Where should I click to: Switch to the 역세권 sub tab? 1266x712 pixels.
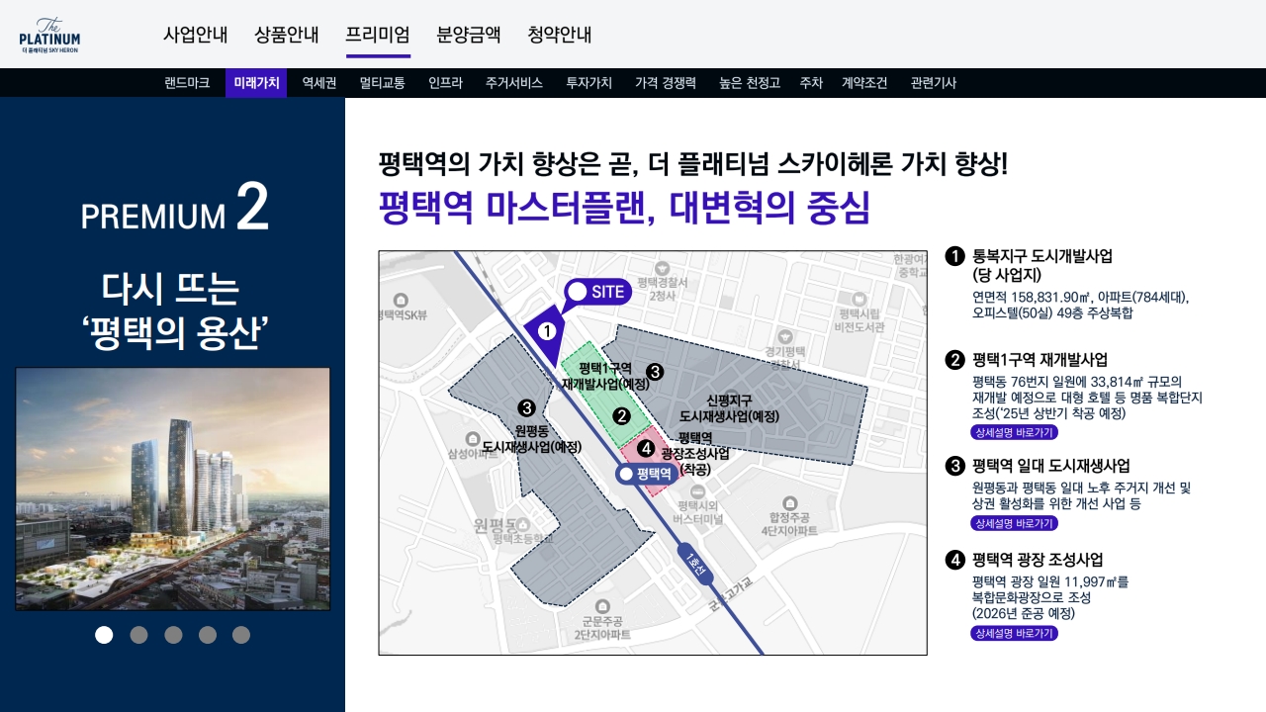coord(319,83)
